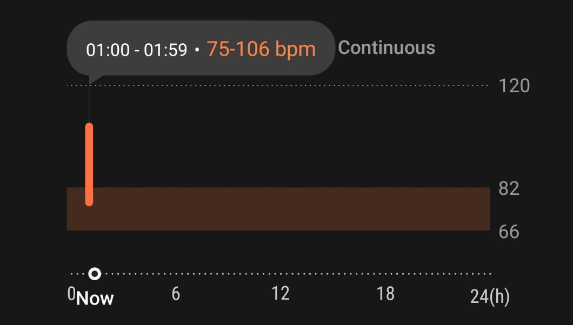Tap the 75-106 bpm reading
This screenshot has width=573, height=325.
pos(261,49)
